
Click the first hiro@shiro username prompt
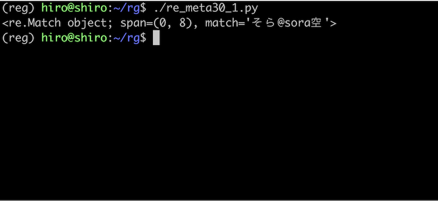point(74,8)
